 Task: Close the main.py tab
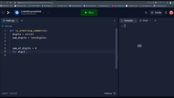pos(17,21)
